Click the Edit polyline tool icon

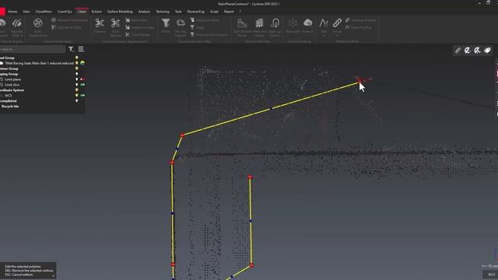(324, 23)
